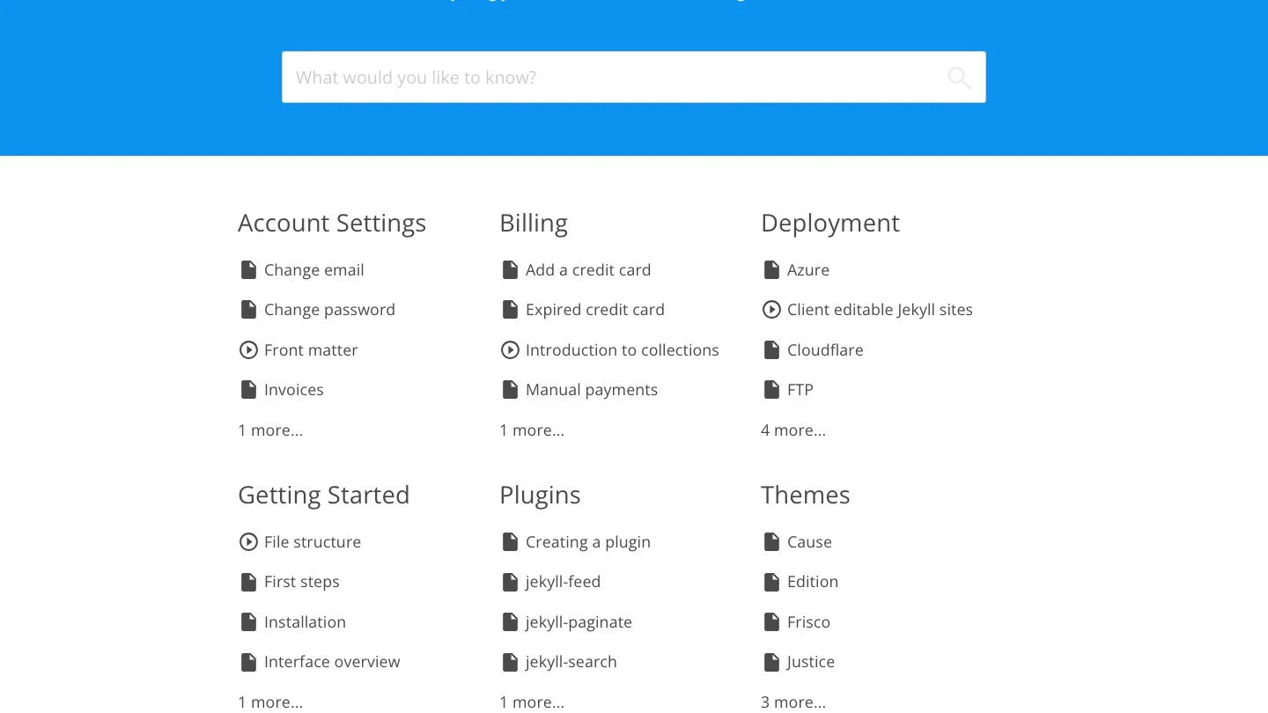This screenshot has height=713, width=1268.
Task: Click the play icon beside Introduction to collections
Action: (x=510, y=350)
